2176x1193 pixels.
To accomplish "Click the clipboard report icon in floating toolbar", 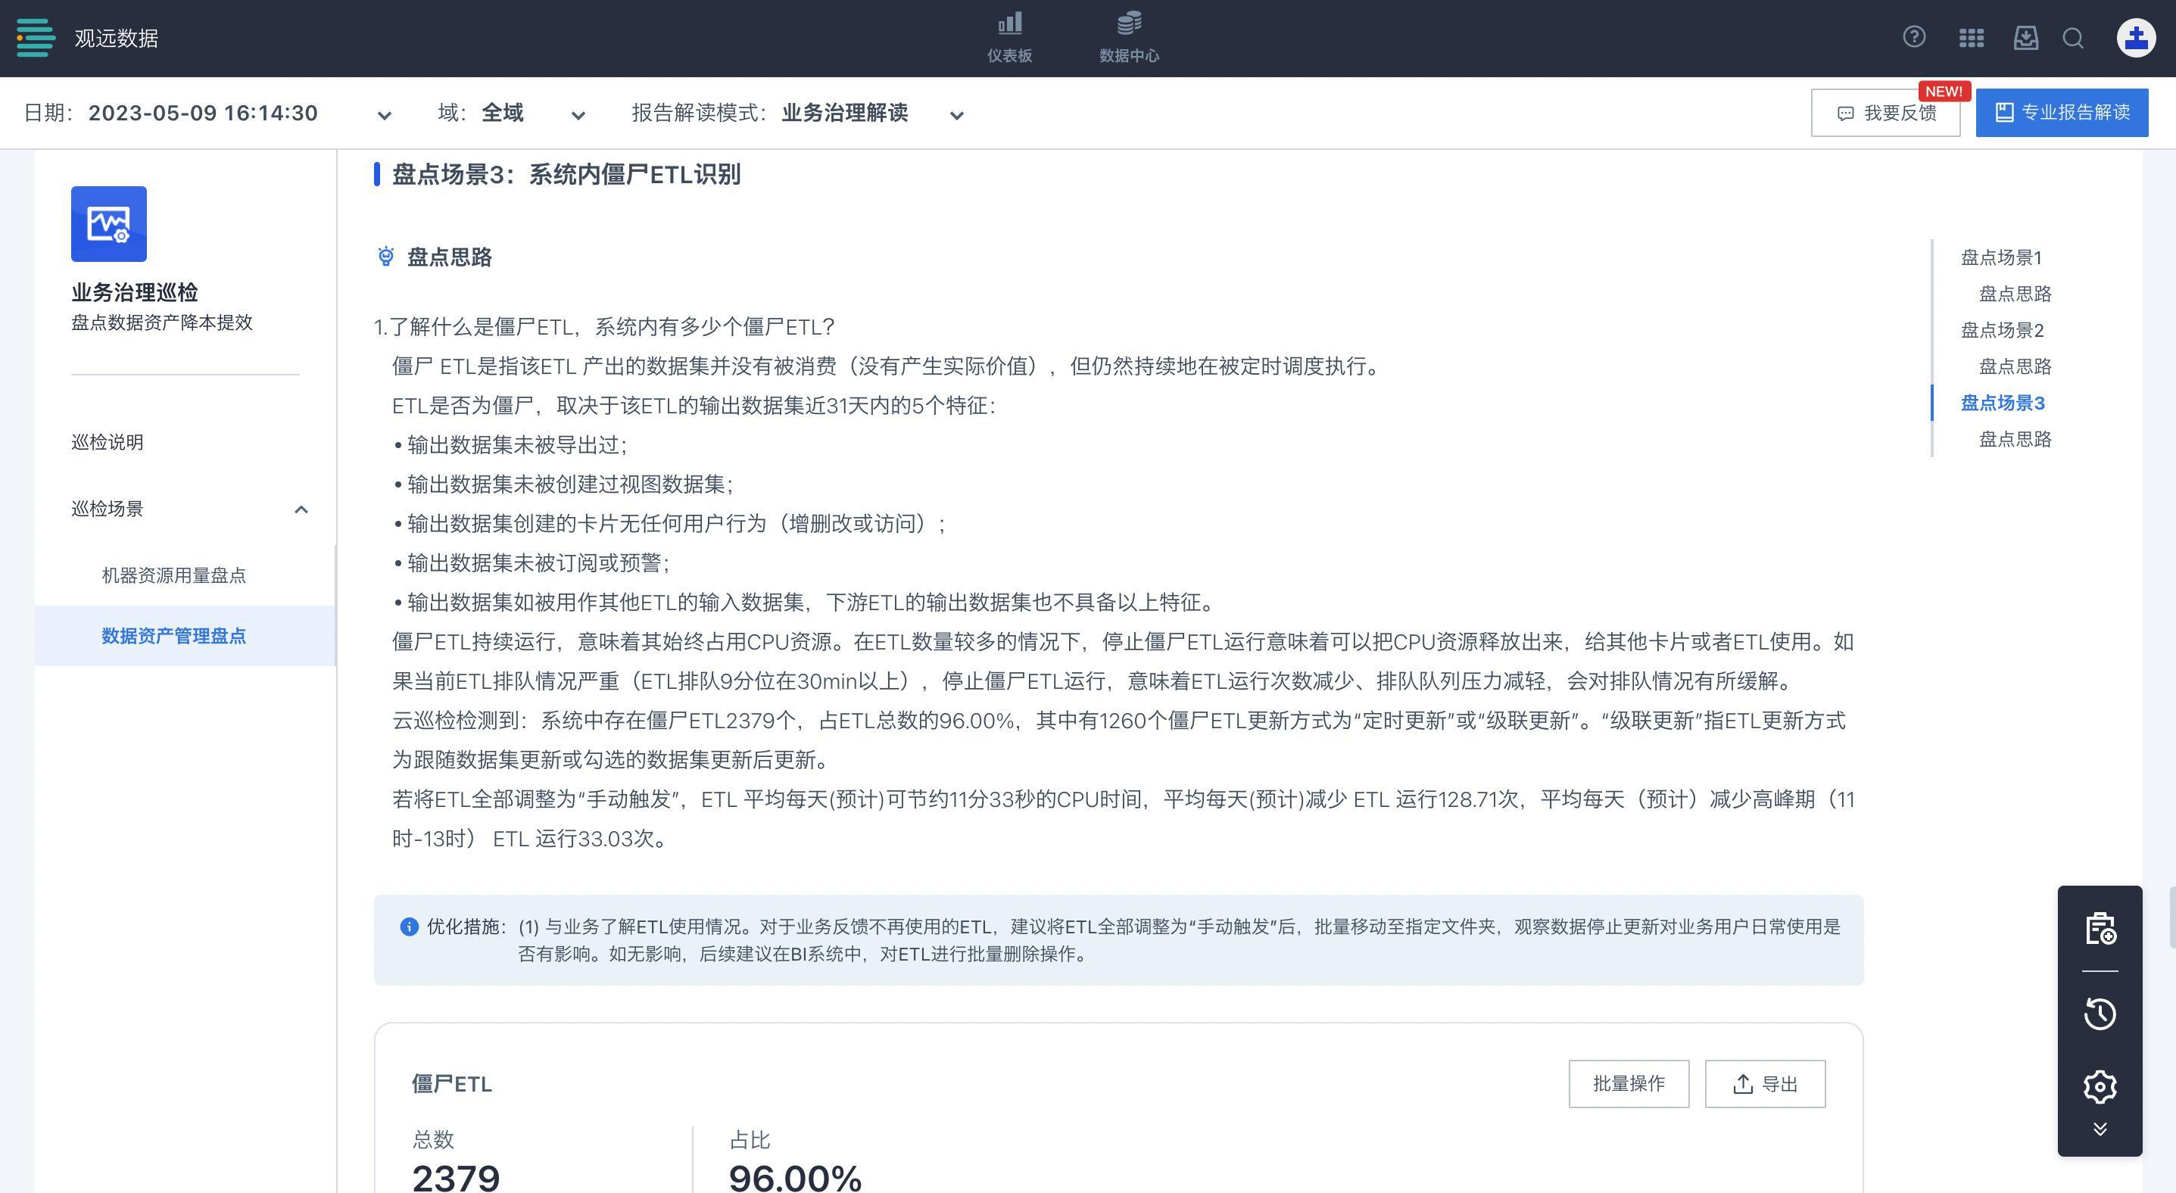I will point(2100,929).
